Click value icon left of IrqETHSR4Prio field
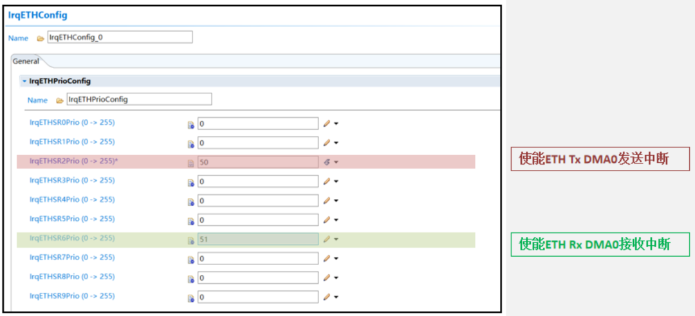Image resolution: width=695 pixels, height=316 pixels. pyautogui.click(x=190, y=201)
